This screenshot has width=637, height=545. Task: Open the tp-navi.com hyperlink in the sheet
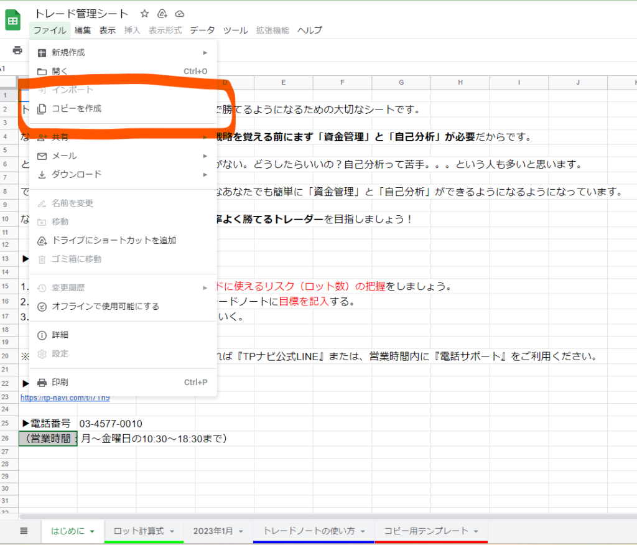click(x=65, y=398)
